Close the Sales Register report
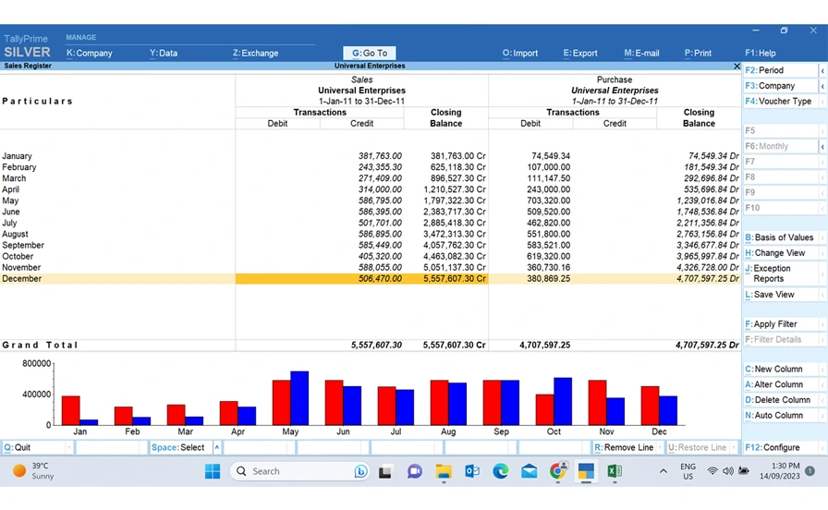Image resolution: width=828 pixels, height=510 pixels. pyautogui.click(x=737, y=66)
